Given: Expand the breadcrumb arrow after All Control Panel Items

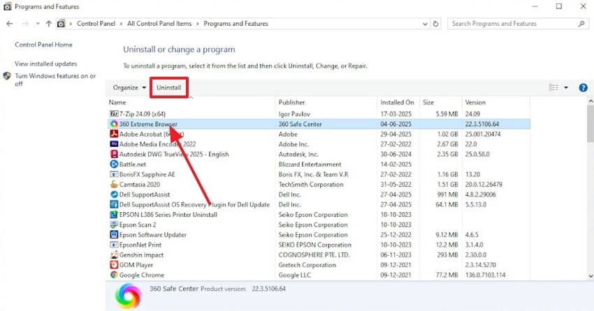Looking at the screenshot, I should click(x=197, y=24).
